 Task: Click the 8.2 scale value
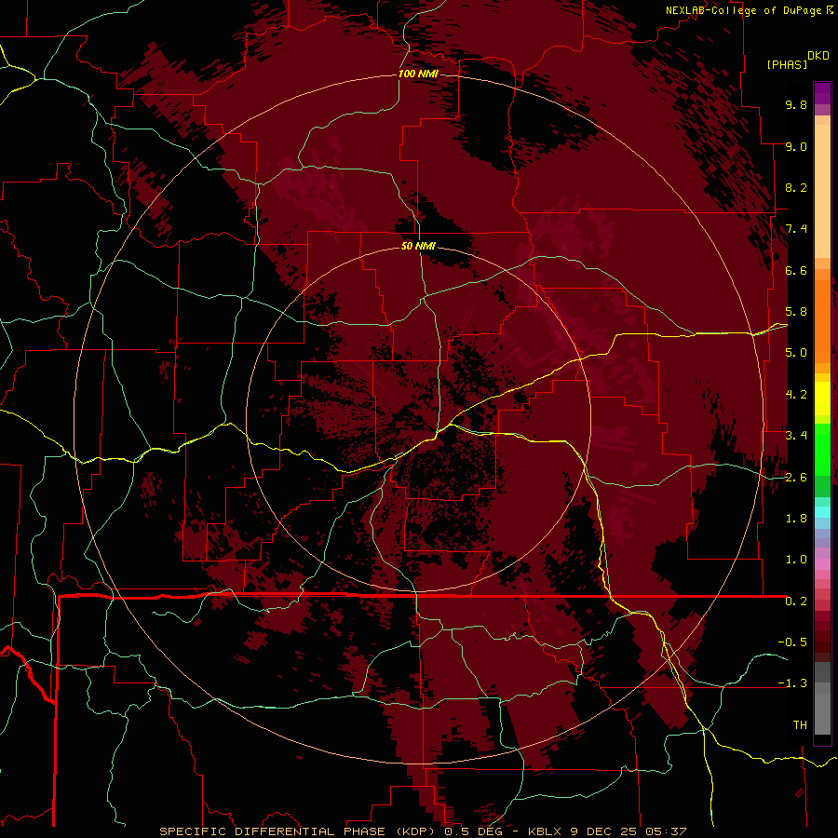click(796, 187)
